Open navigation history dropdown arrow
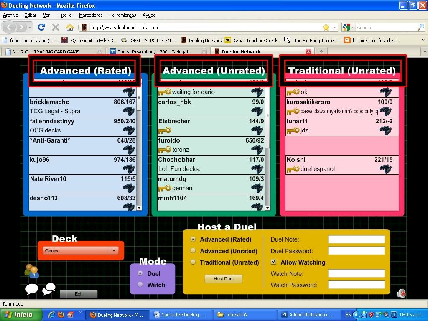The image size is (428, 321). pos(30,27)
